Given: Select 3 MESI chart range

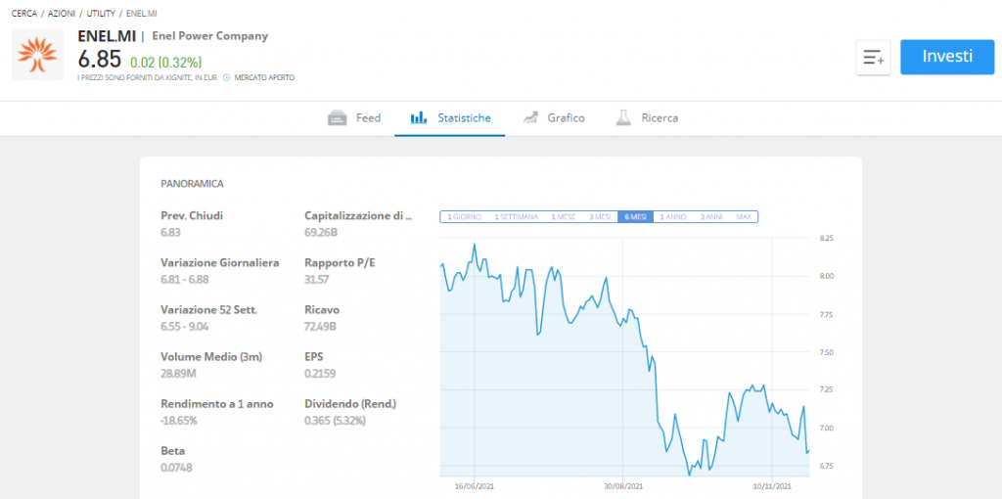Looking at the screenshot, I should click(600, 217).
